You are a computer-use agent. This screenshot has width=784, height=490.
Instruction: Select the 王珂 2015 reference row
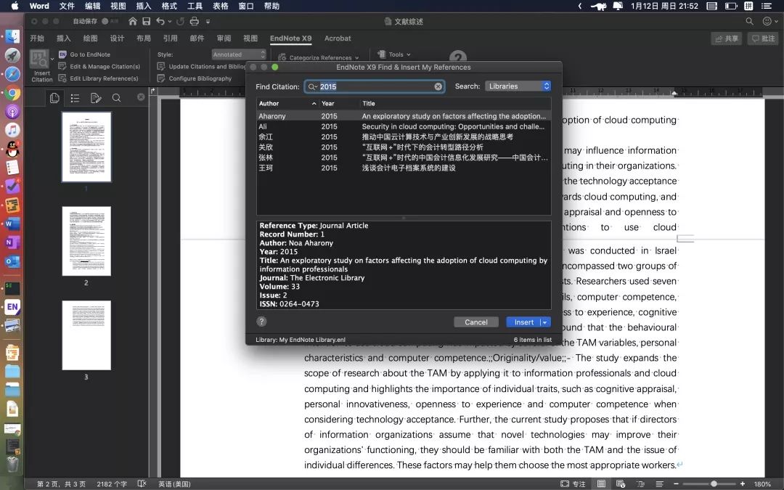click(404, 168)
